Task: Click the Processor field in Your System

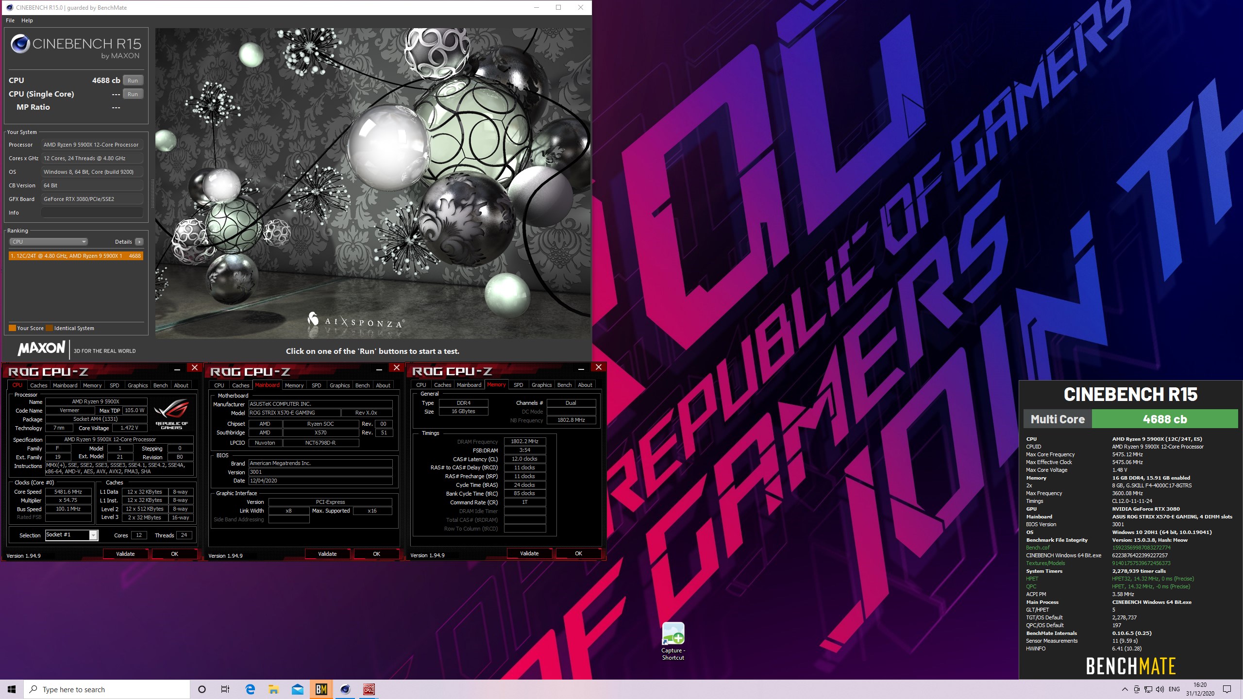Action: pos(92,145)
